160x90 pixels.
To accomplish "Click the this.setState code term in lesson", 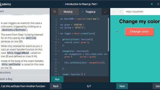I will point(11,64).
